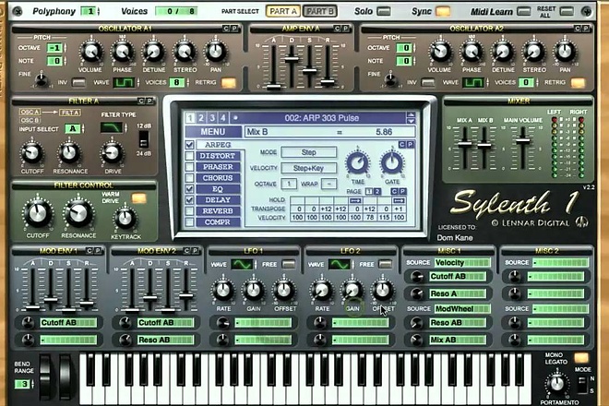The width and height of the screenshot is (609, 406).
Task: Click the Portamento knob
Action: pyautogui.click(x=557, y=384)
